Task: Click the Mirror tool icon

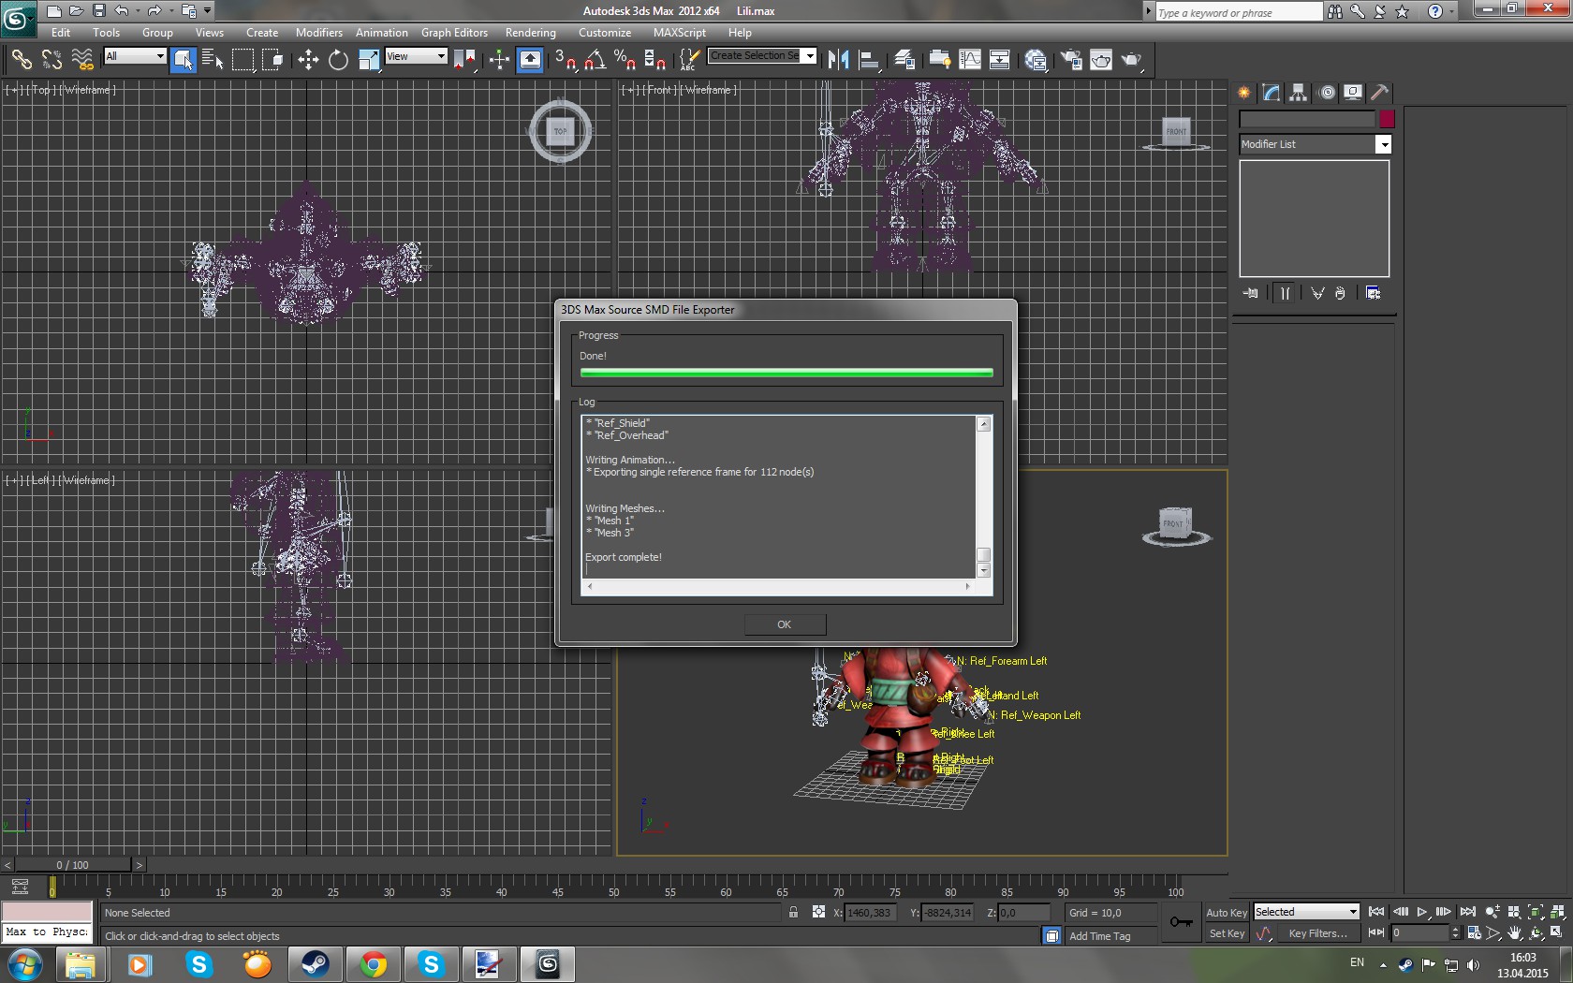Action: point(838,61)
